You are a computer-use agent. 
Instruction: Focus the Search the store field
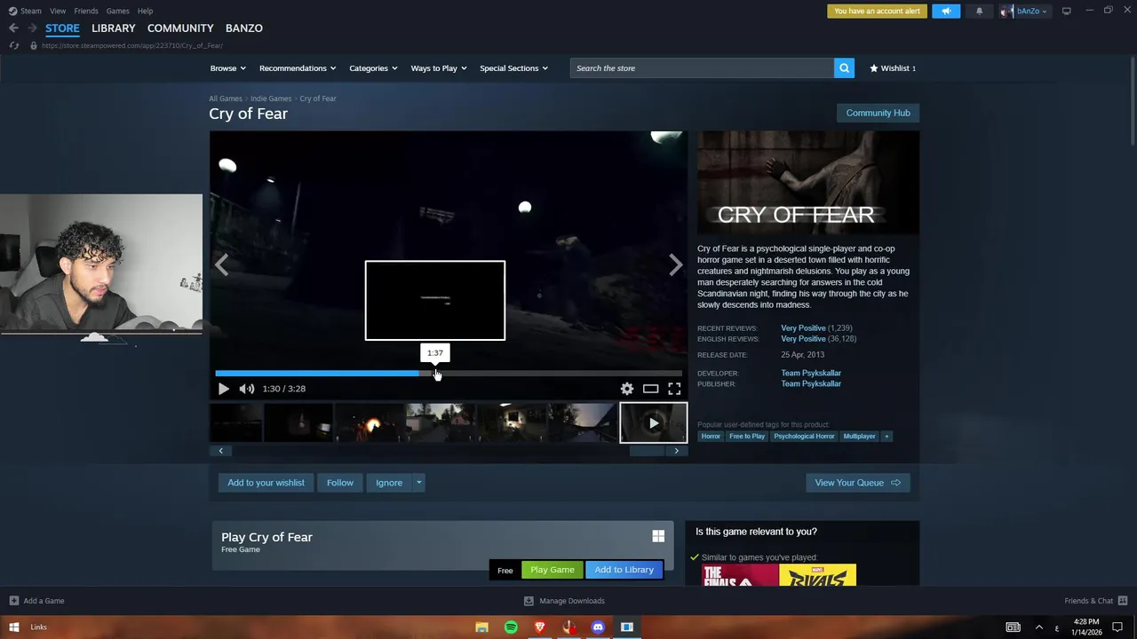(x=702, y=68)
